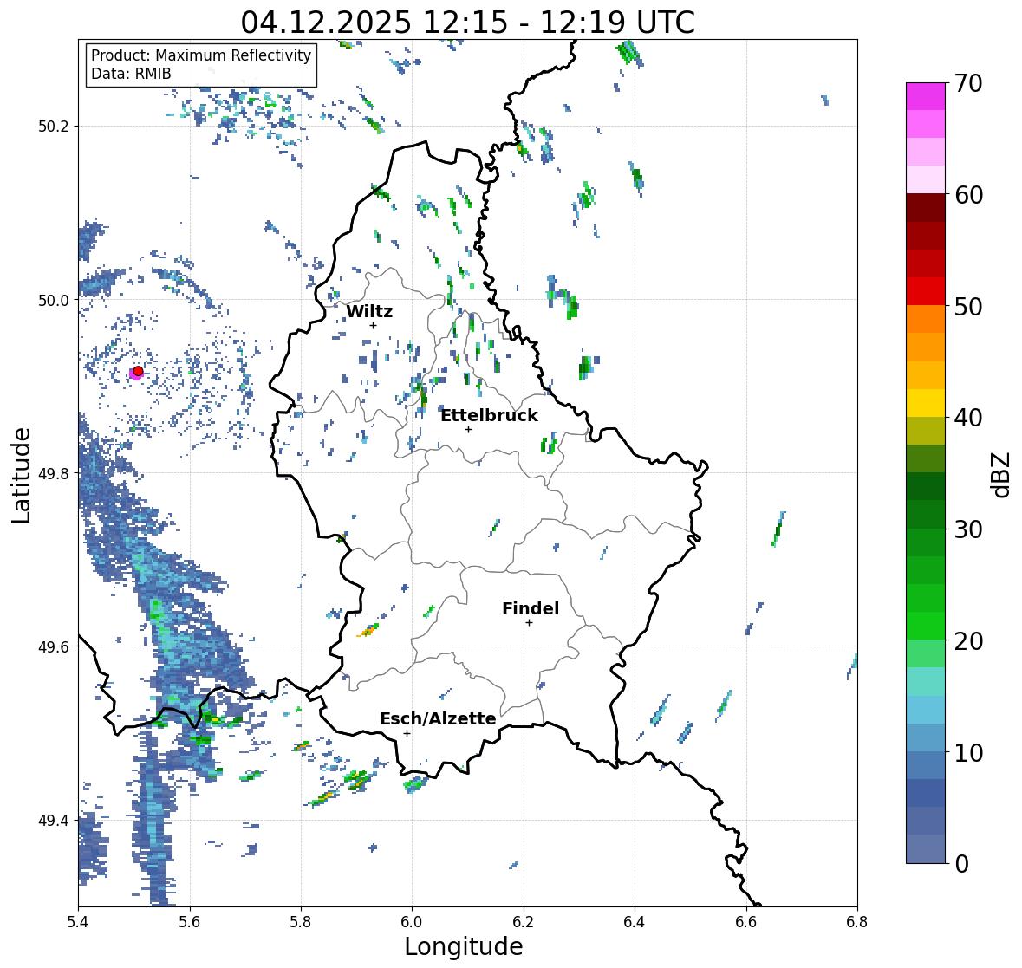Screen dimensions: 1022x968
Task: Click the 5.8 longitude tick label
Action: point(301,921)
